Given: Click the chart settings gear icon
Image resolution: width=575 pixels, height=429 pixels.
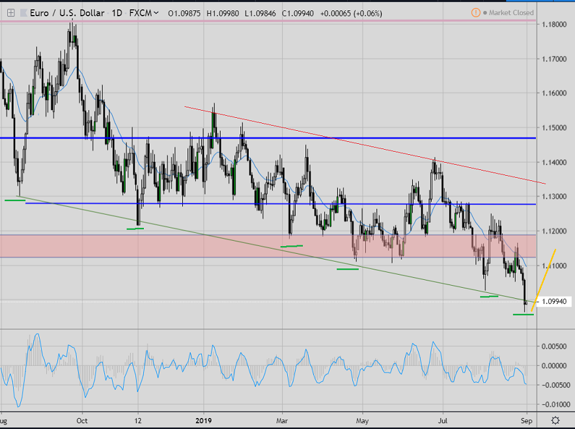Looking at the screenshot, I should point(555,420).
